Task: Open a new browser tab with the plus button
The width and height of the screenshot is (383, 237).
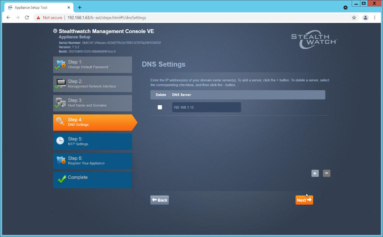Action: coord(80,7)
